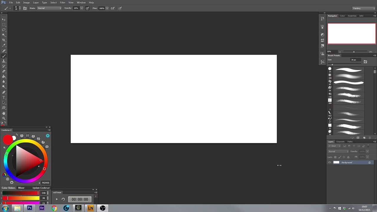Open the layer Kind filter dropdown

[335, 146]
